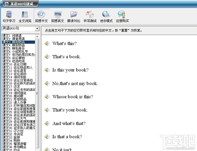The height and width of the screenshot is (151, 197).
Task: Select lesson 课文9 述说时间
Action: [19, 61]
